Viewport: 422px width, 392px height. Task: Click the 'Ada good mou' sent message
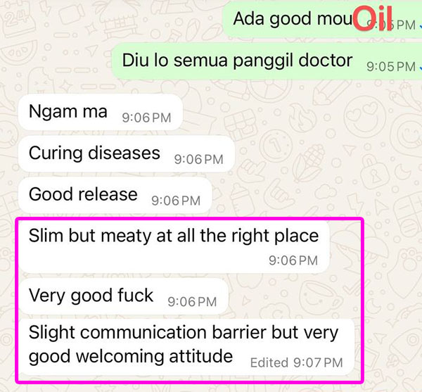322,20
